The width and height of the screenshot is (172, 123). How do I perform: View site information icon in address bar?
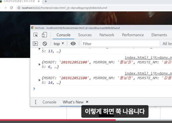19,8
